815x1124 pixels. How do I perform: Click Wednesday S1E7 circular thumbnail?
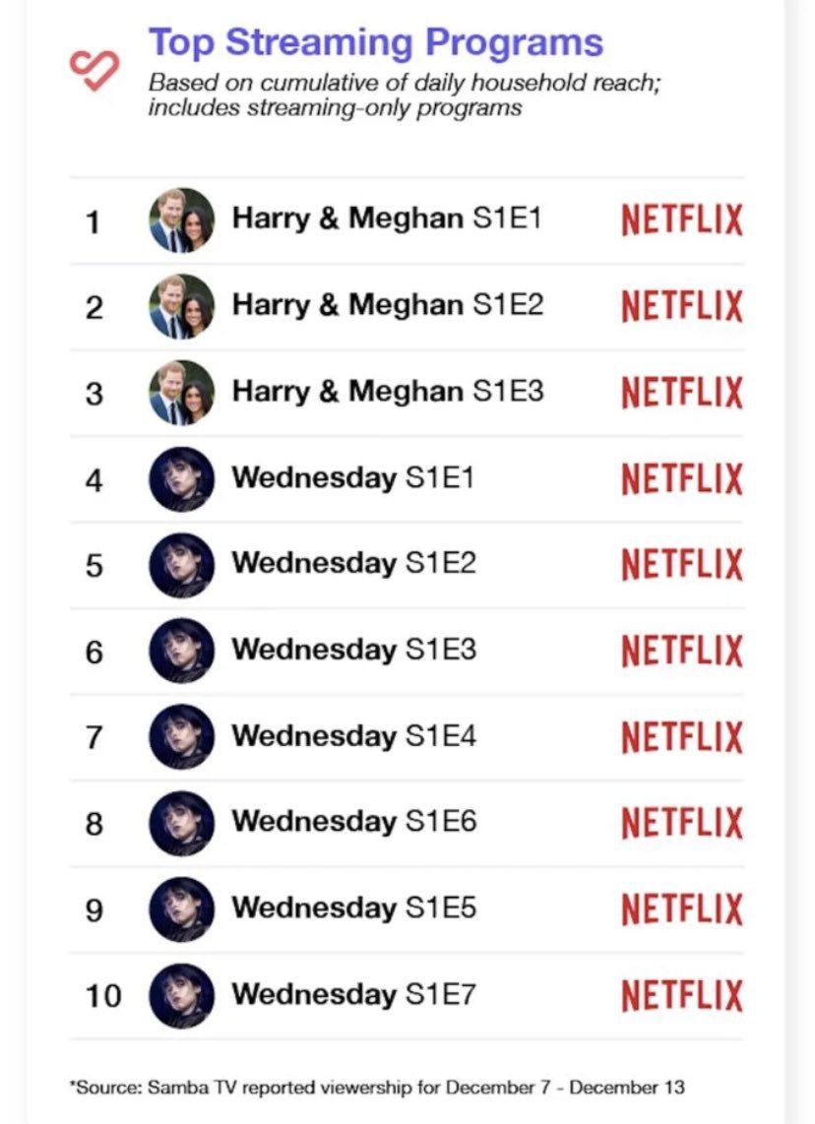pyautogui.click(x=181, y=996)
